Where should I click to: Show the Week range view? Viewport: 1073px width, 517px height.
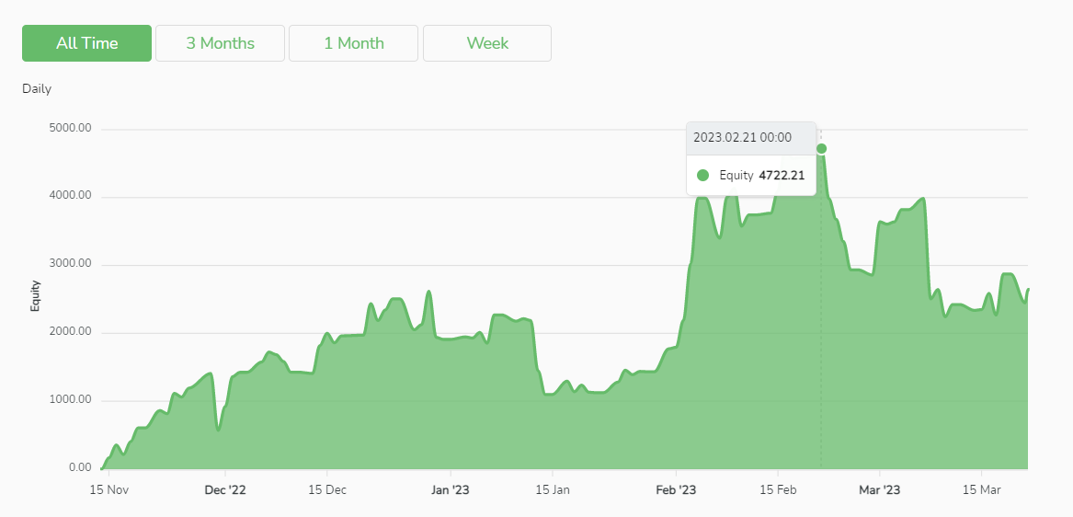pyautogui.click(x=487, y=43)
